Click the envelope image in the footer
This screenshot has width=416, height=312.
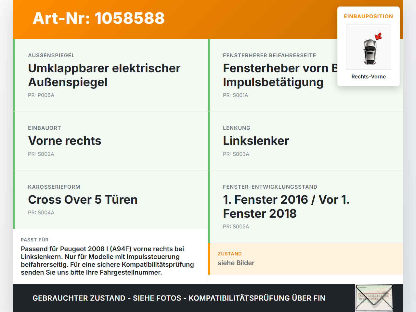pyautogui.click(x=374, y=298)
